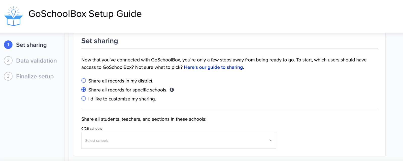Click label text I'd like to customize
403x161 pixels.
point(122,99)
